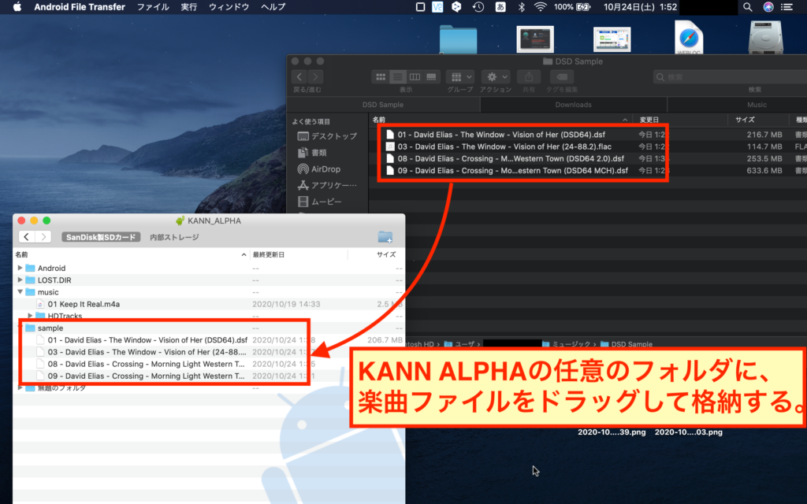Click the new folder icon in KANN_ALPHA window

point(385,236)
